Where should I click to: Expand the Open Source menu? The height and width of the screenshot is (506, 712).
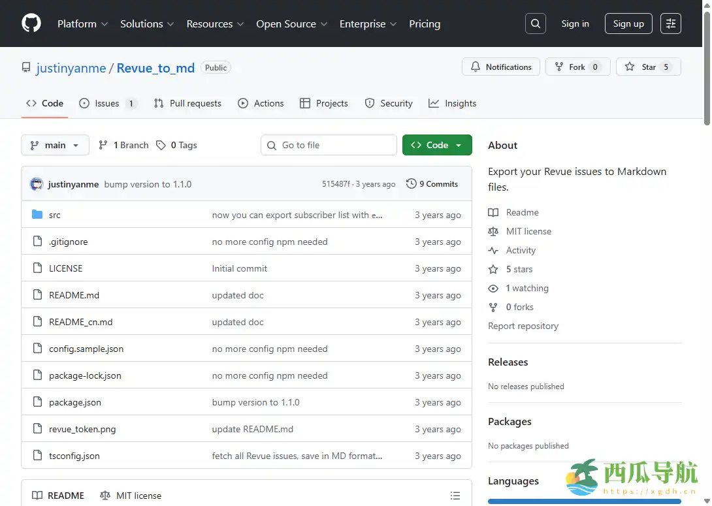pyautogui.click(x=291, y=24)
